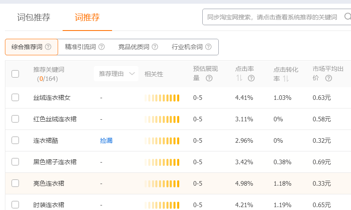The image size is (351, 210).
Task: Click help icon next to 预估展现量
Action: tap(209, 78)
